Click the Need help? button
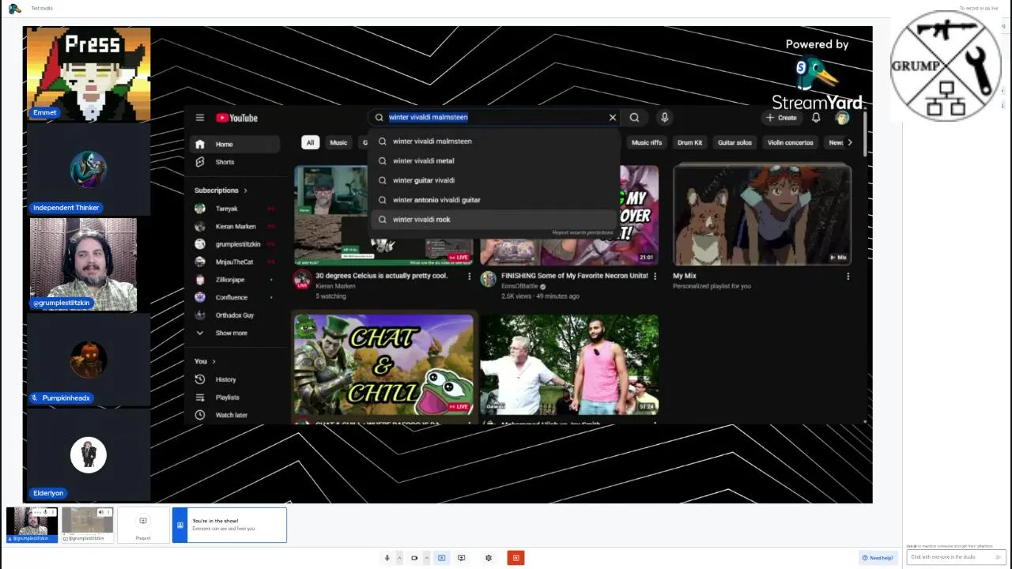 pos(878,558)
